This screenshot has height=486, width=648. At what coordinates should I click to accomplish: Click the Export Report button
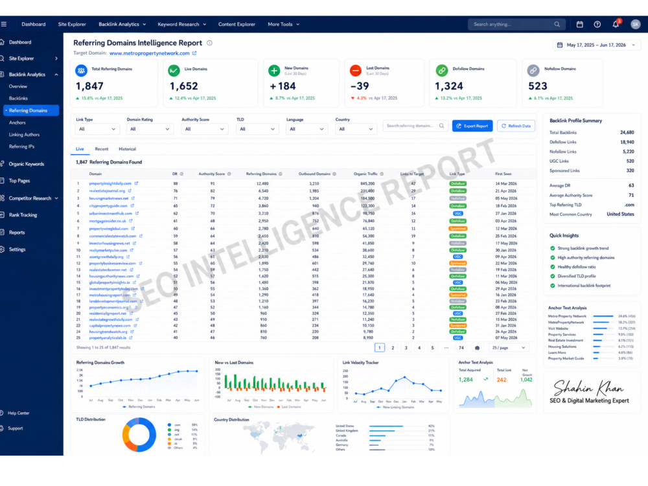(x=472, y=126)
